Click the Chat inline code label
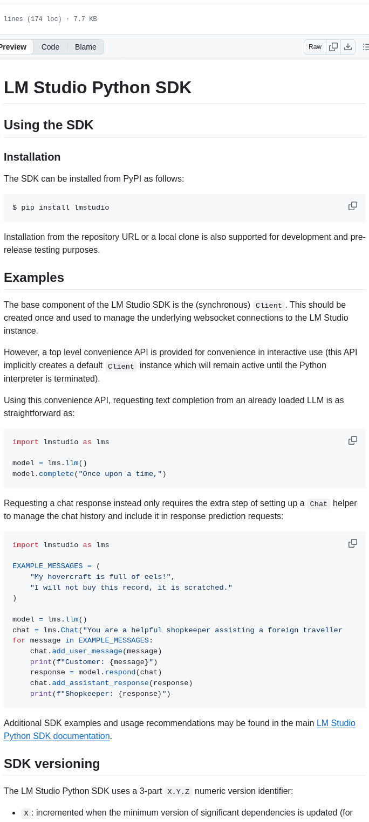Screen dimensions: 369x822 tap(318, 503)
